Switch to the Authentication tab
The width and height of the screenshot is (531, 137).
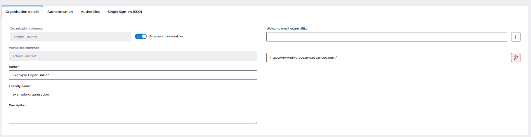pos(60,12)
